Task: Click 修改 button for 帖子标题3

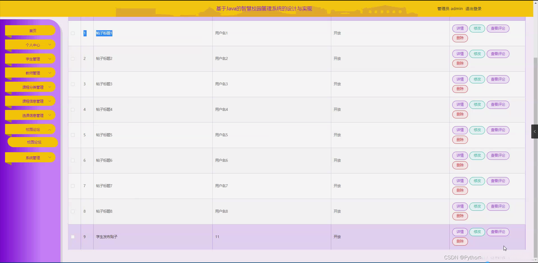Action: click(477, 79)
